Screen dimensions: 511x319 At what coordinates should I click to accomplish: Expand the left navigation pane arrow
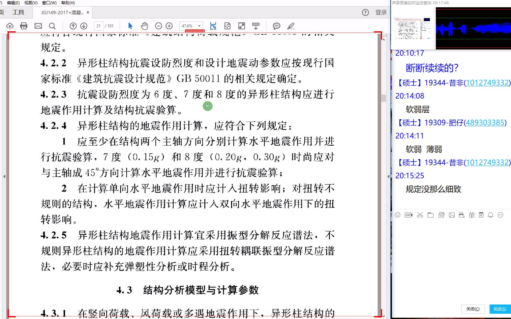tap(4, 176)
